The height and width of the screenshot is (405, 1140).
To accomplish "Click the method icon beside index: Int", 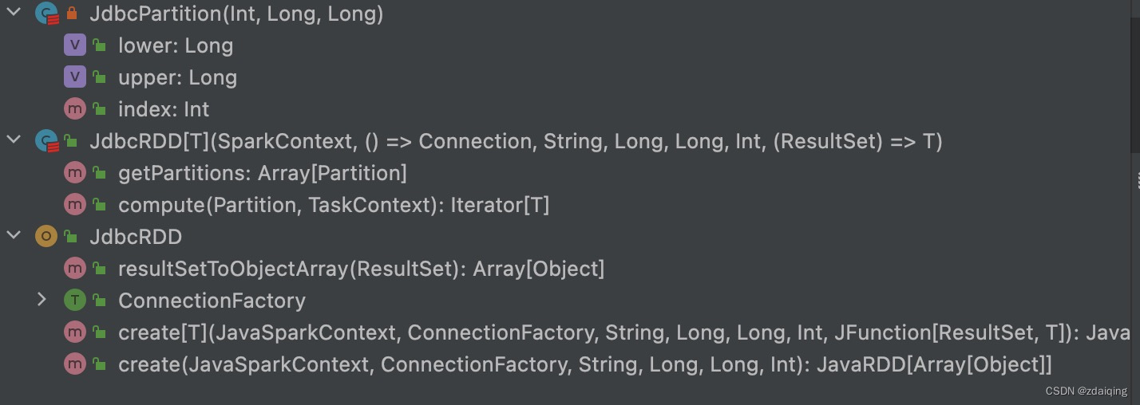I will point(74,109).
